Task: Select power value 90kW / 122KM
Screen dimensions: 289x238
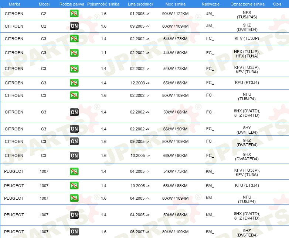Action: pyautogui.click(x=175, y=14)
